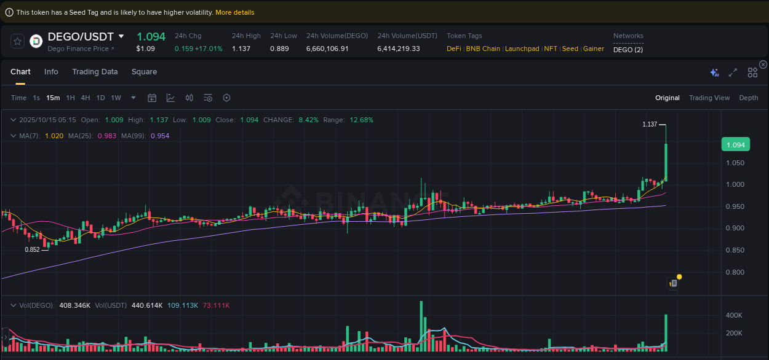Viewport: 769px width, 360px height.
Task: Launch the AI analysis feature
Action: tap(714, 72)
